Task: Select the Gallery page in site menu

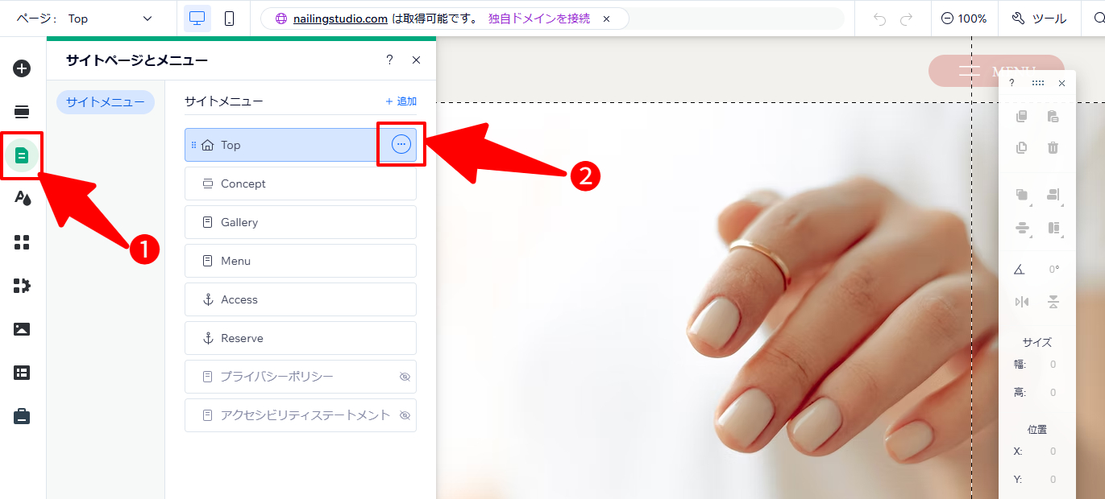Action: click(300, 221)
